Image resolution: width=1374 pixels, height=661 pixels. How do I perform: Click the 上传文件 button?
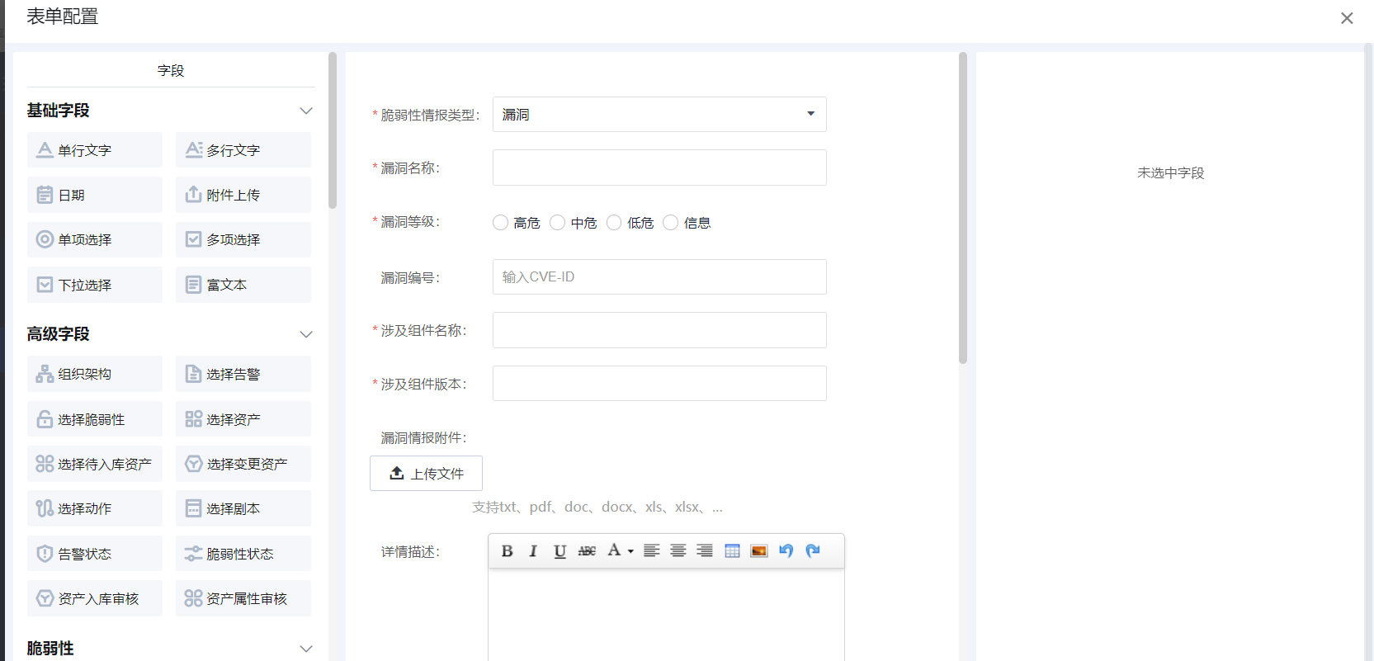(x=426, y=474)
